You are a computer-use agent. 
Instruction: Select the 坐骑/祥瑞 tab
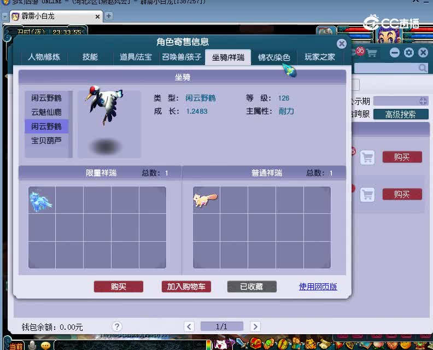point(228,57)
